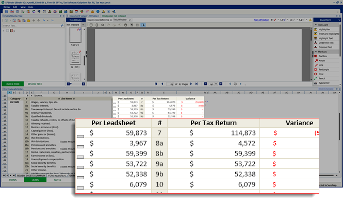Switch to the Index Tree tab
The height and width of the screenshot is (205, 343).
point(13,84)
